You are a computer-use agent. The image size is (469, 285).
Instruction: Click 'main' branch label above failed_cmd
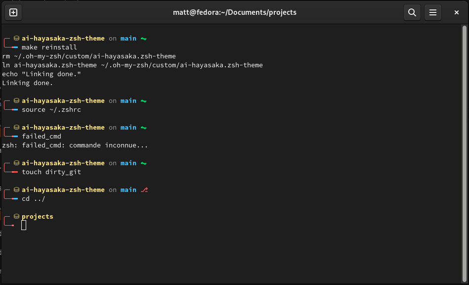[128, 128]
